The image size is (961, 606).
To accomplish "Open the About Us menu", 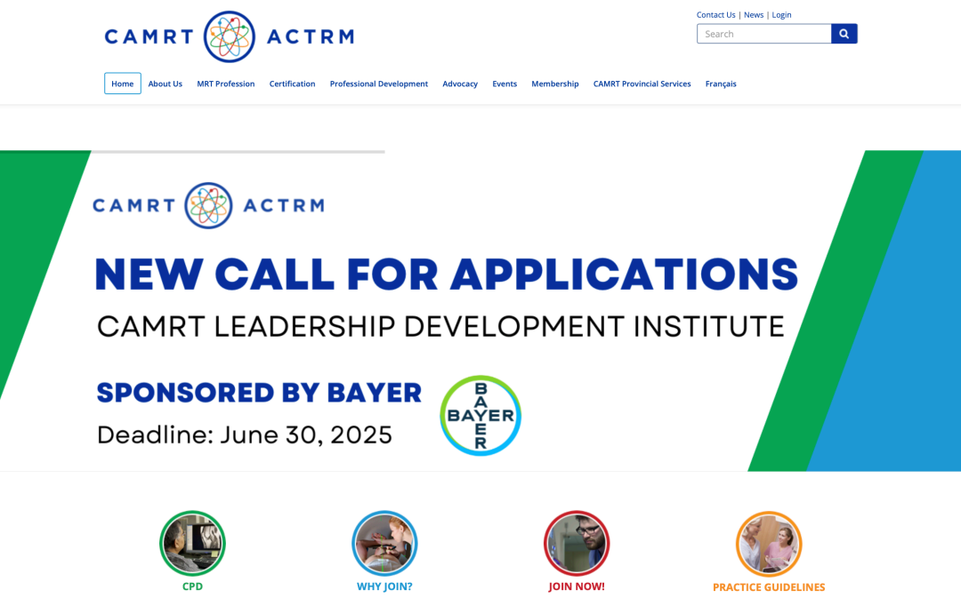I will (x=165, y=84).
